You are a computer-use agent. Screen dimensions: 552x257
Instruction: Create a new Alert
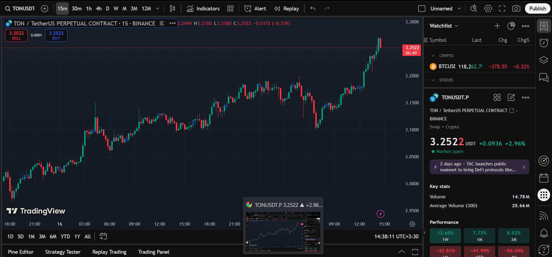[255, 9]
